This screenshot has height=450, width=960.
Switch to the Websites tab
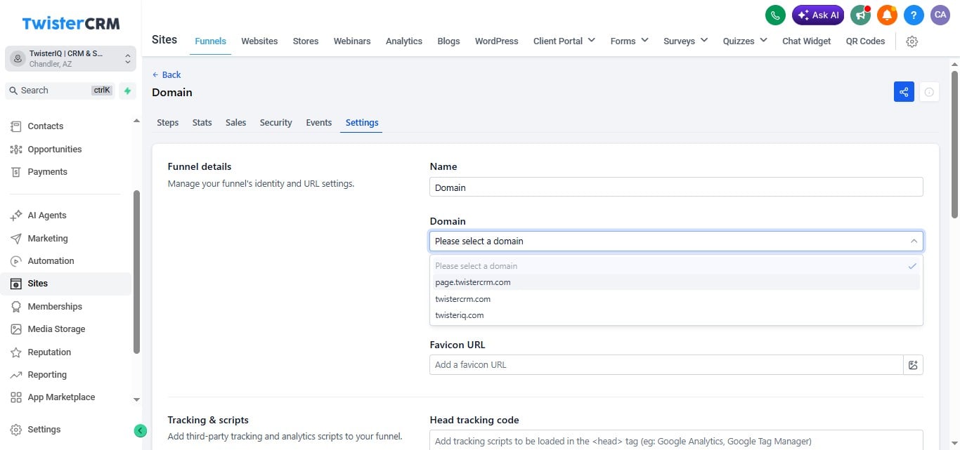click(259, 41)
